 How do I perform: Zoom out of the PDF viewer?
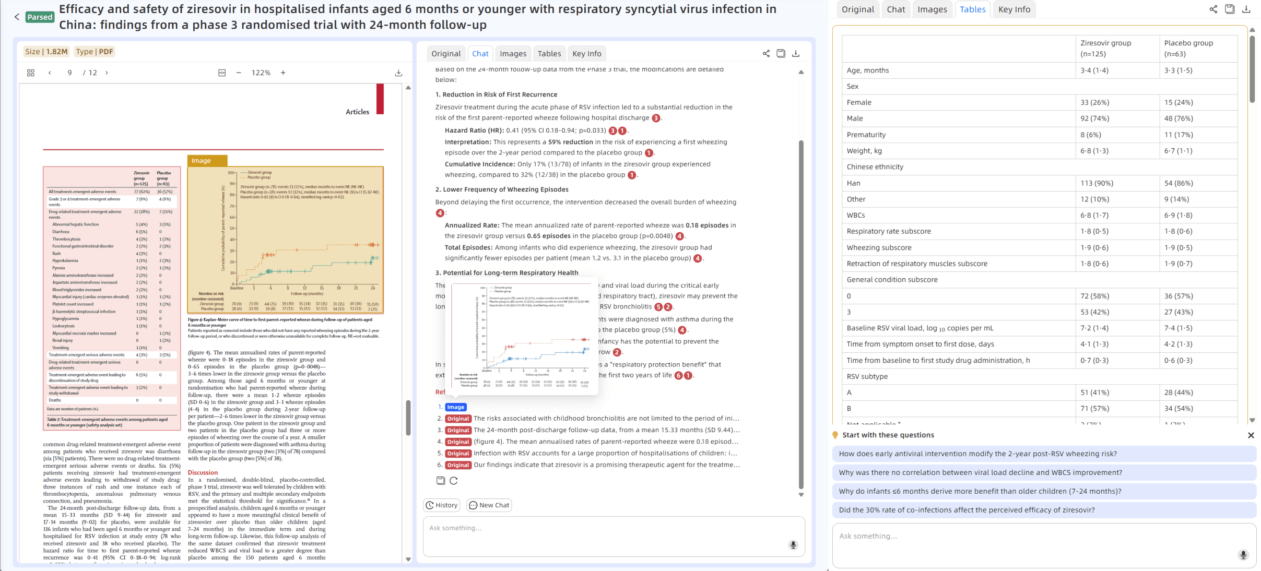[239, 73]
